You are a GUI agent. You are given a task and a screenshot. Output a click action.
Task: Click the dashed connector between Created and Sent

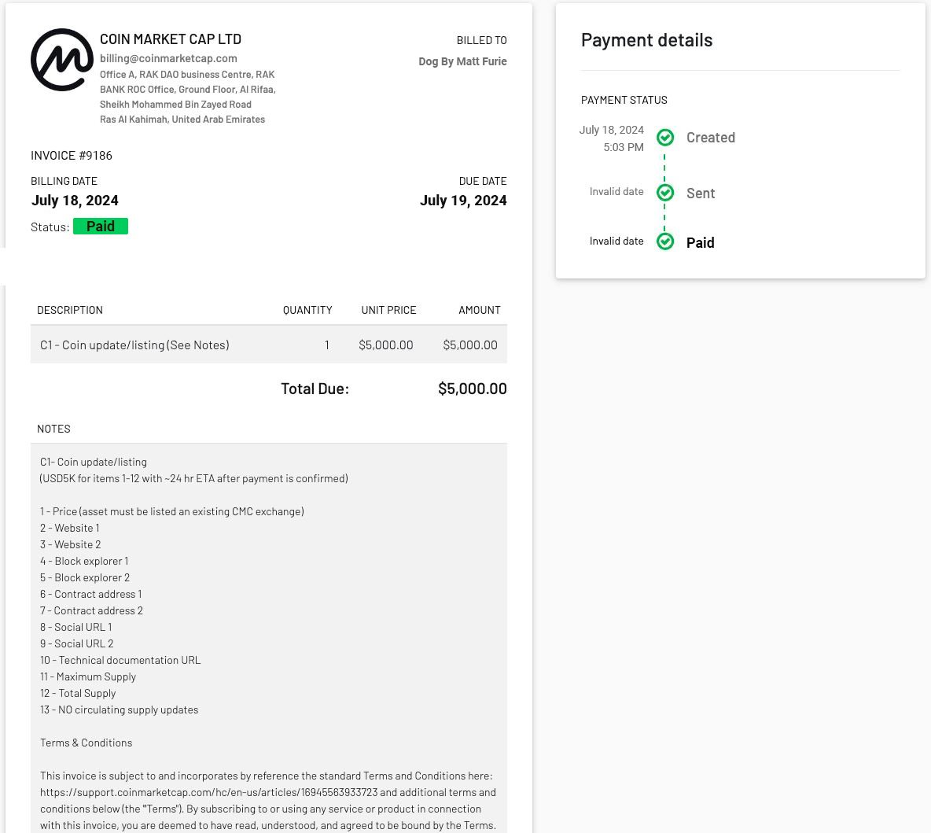664,165
